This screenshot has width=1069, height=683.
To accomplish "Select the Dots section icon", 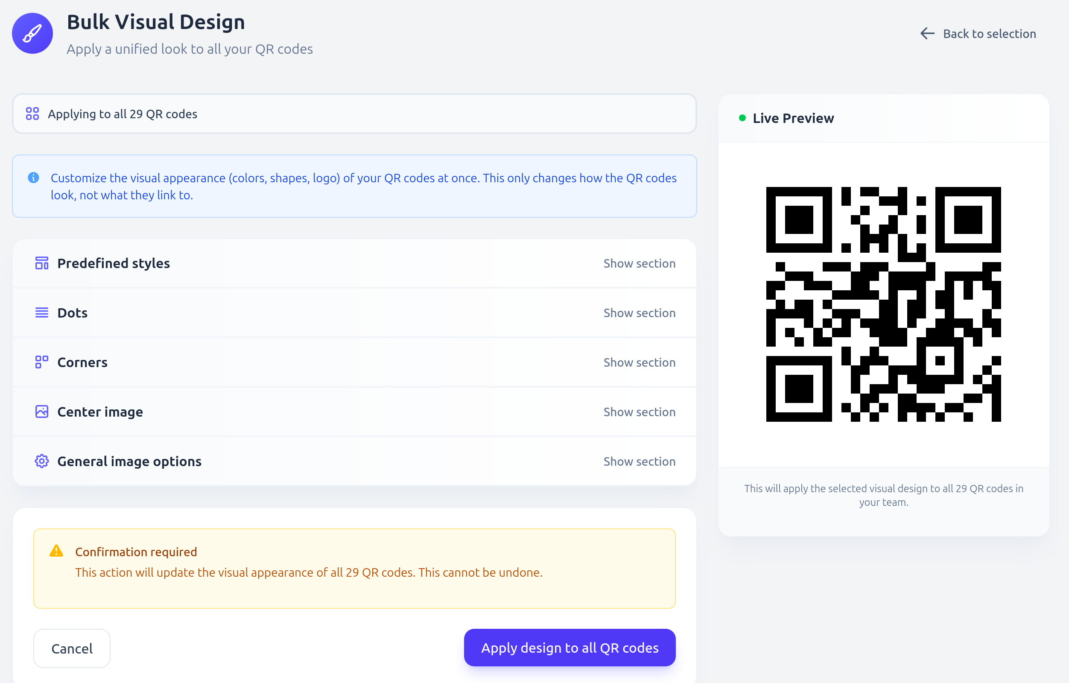I will coord(41,312).
